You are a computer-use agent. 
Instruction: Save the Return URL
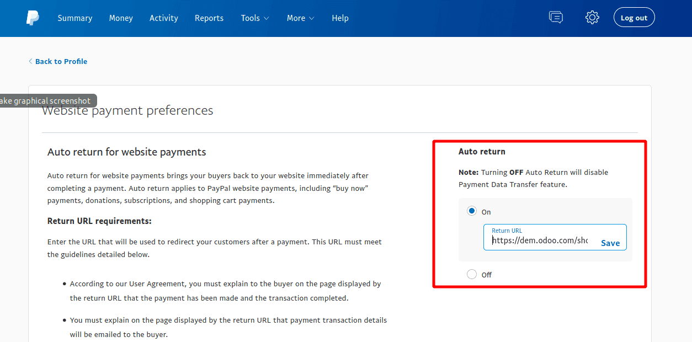610,243
